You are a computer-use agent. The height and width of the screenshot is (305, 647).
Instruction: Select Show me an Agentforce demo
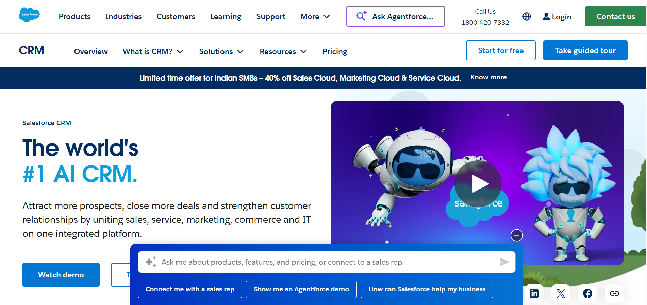pos(301,289)
